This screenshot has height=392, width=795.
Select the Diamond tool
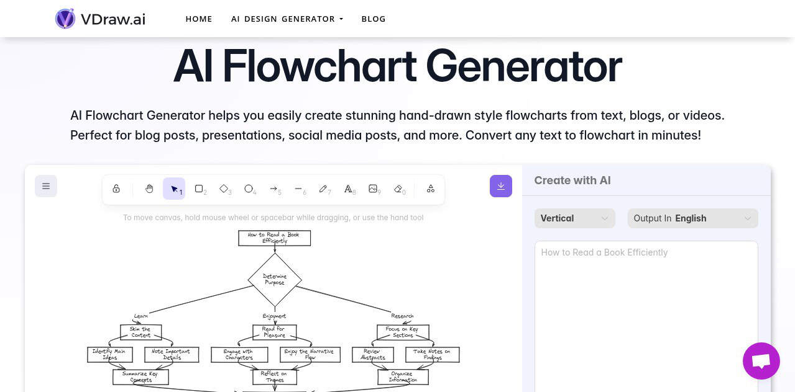tap(224, 189)
